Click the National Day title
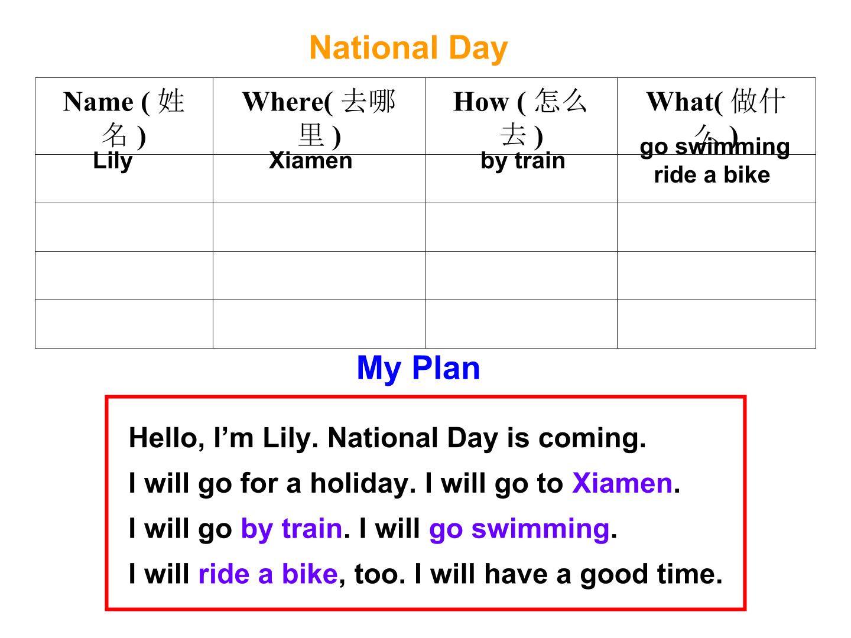 [x=408, y=48]
